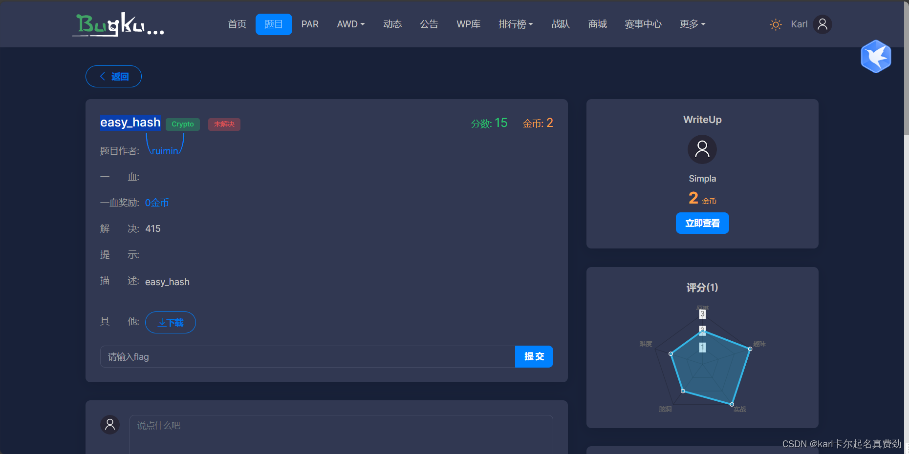Click the WriteUp author Simpla's avatar
The image size is (909, 454).
[x=702, y=149]
